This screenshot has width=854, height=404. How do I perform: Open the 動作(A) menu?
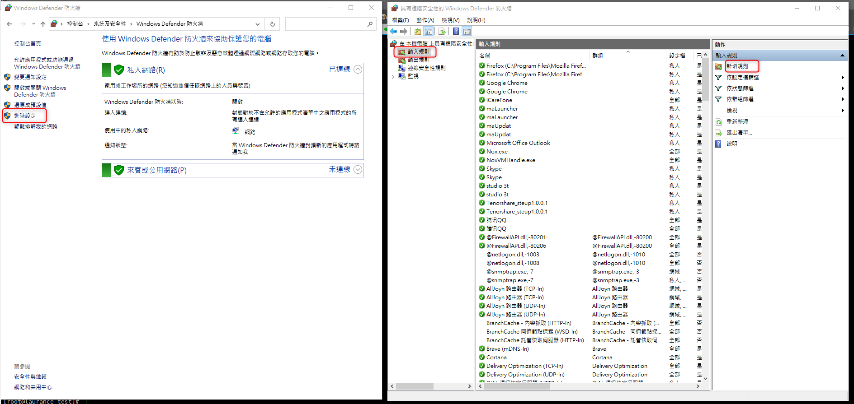(x=425, y=20)
